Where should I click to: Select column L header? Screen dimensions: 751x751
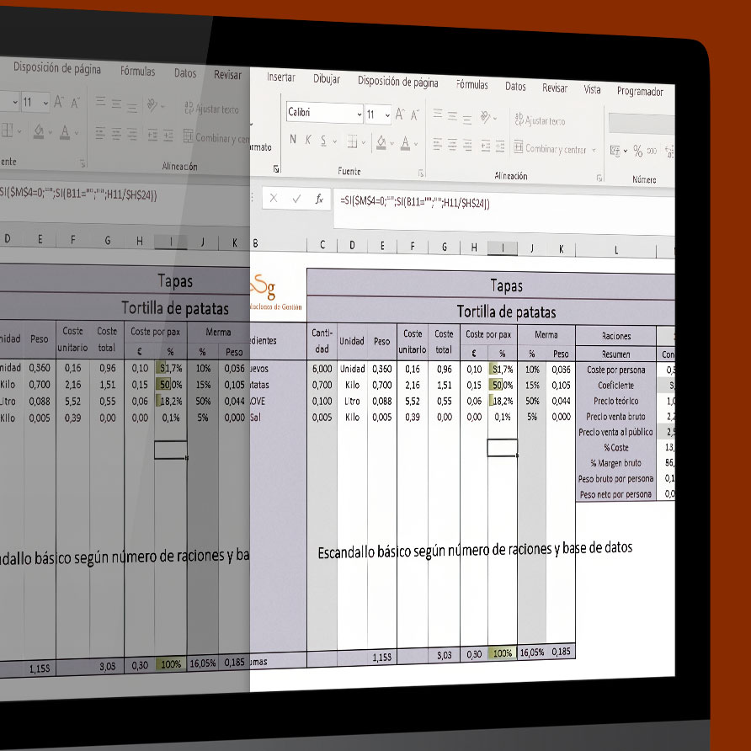click(616, 249)
